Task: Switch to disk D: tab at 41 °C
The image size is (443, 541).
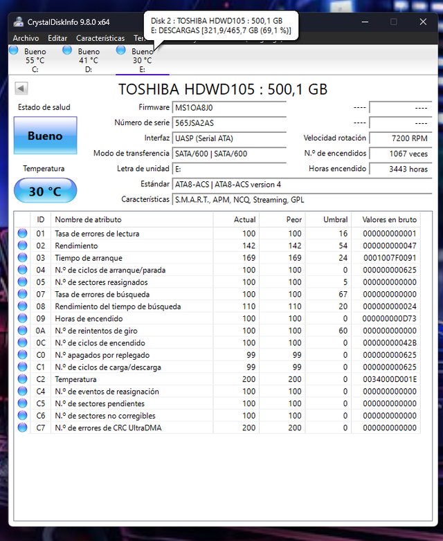Action: tap(89, 60)
